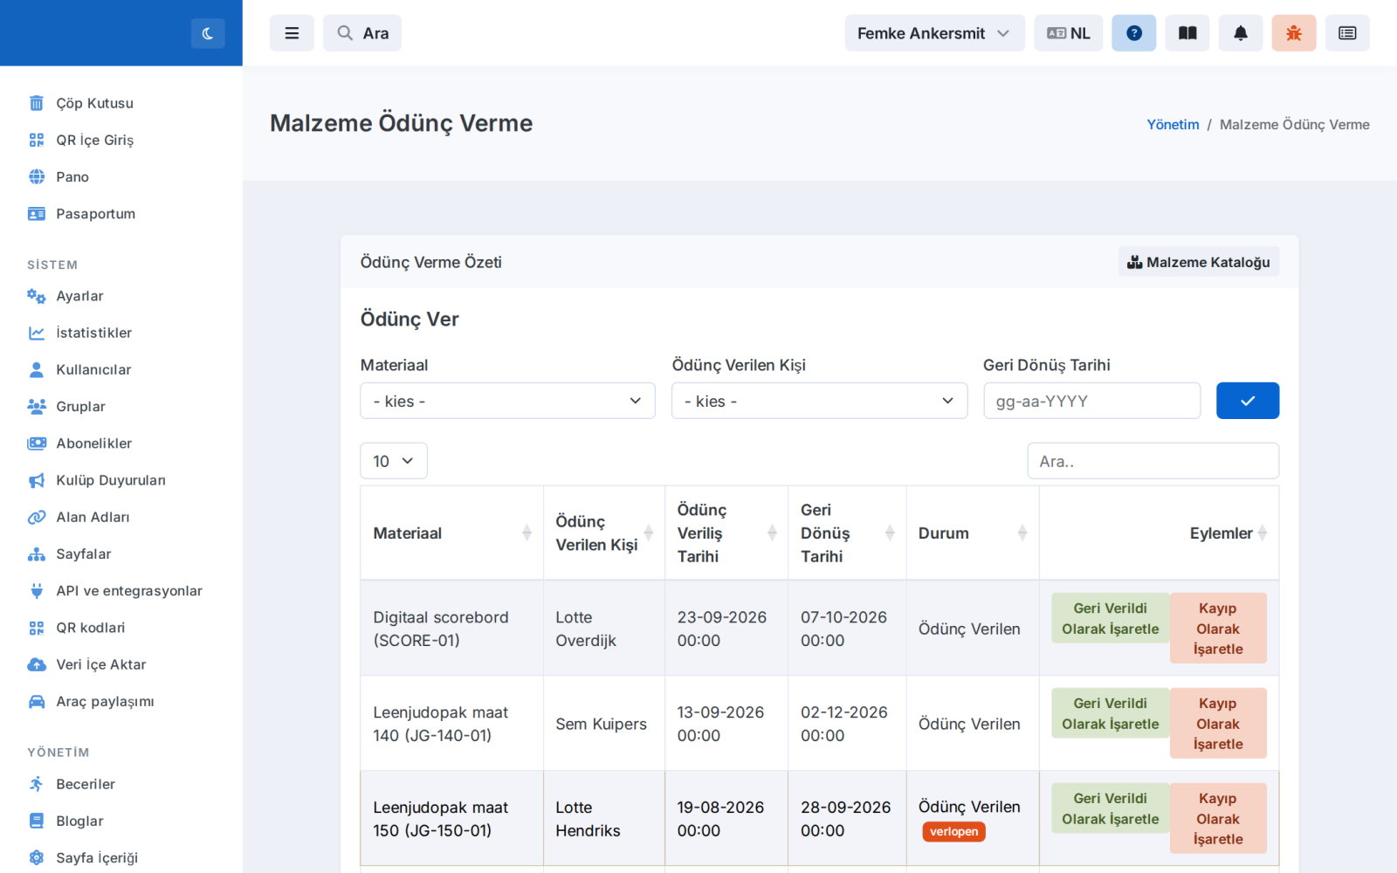Click the verlopen badge on Leenjudopak maat 150
This screenshot has height=873, width=1397.
[953, 832]
